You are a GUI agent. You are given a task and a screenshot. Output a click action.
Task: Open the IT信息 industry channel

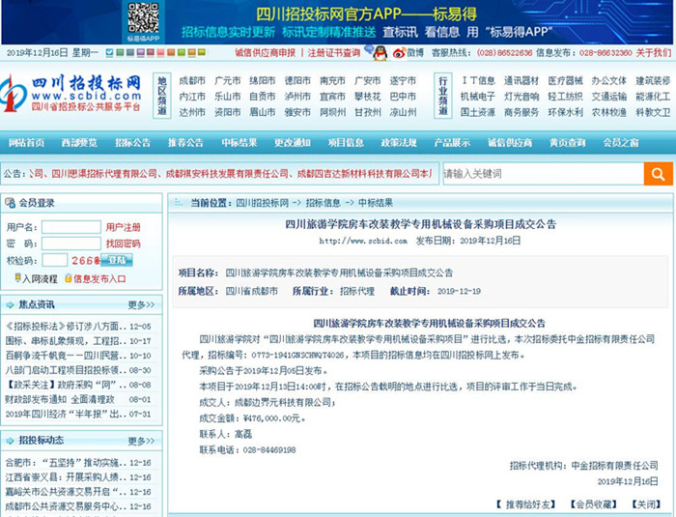pos(478,81)
